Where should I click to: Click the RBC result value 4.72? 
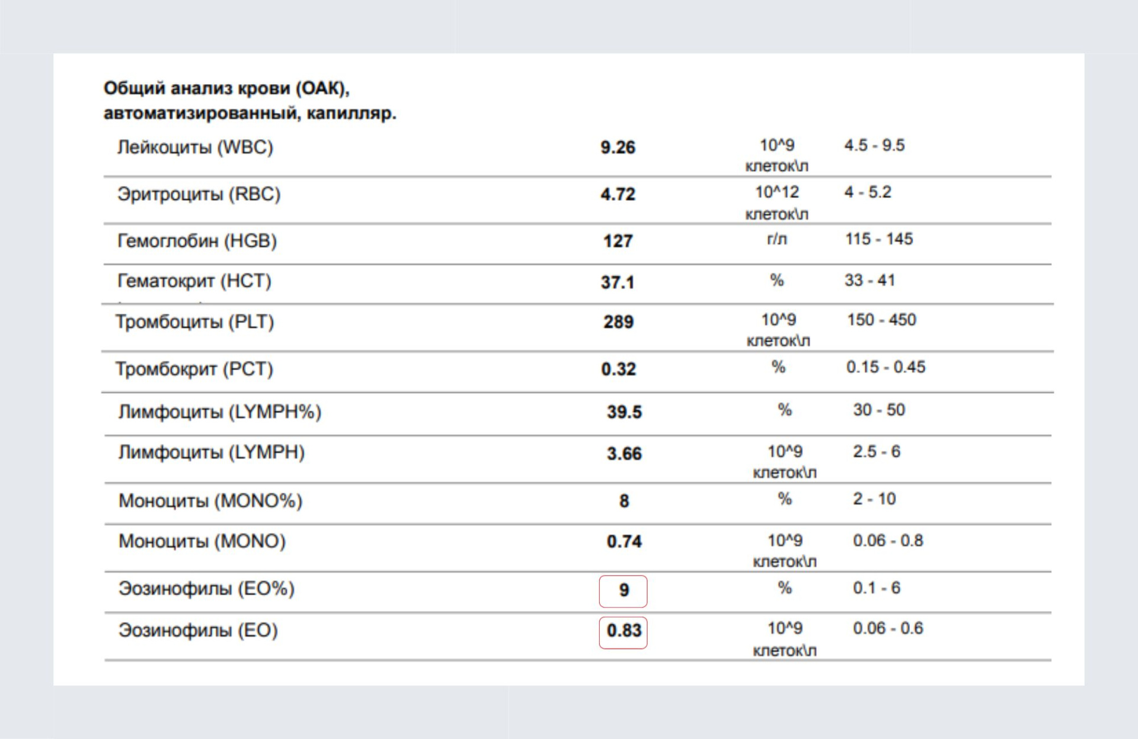(618, 194)
